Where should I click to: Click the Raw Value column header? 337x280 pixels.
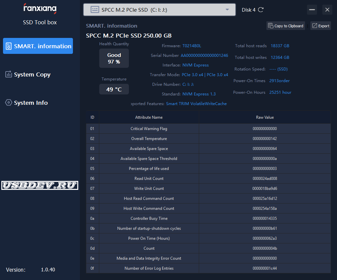(x=265, y=117)
